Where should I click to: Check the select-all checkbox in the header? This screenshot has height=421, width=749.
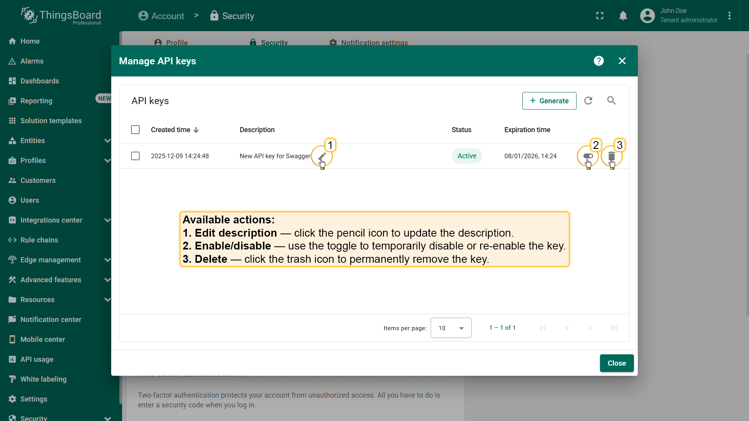135,130
